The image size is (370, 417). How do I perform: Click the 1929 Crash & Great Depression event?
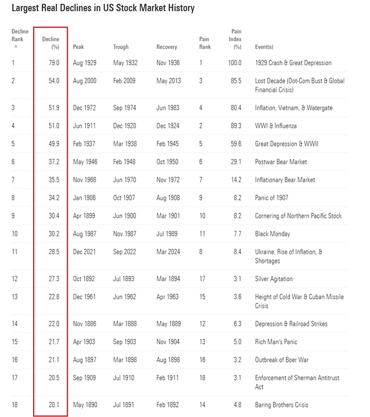pyautogui.click(x=293, y=63)
